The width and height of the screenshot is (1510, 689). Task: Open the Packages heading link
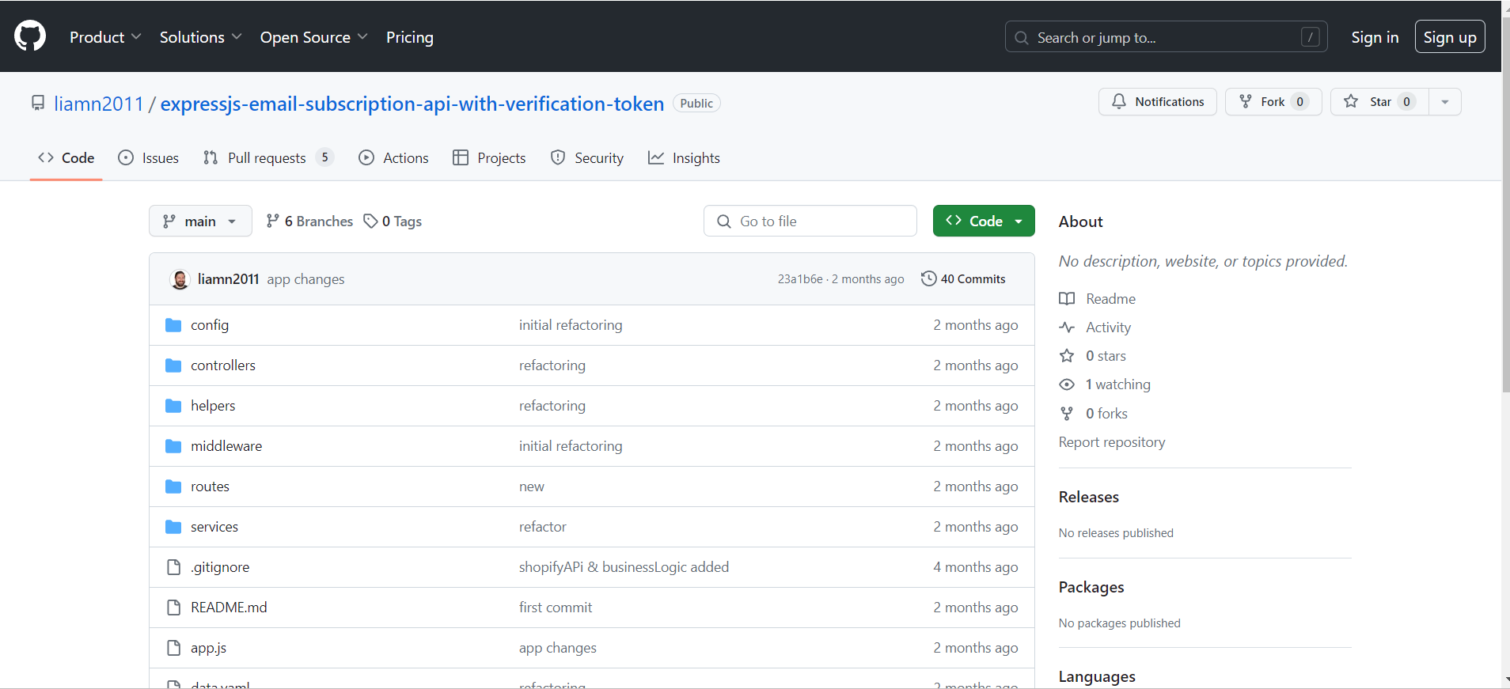tap(1091, 587)
